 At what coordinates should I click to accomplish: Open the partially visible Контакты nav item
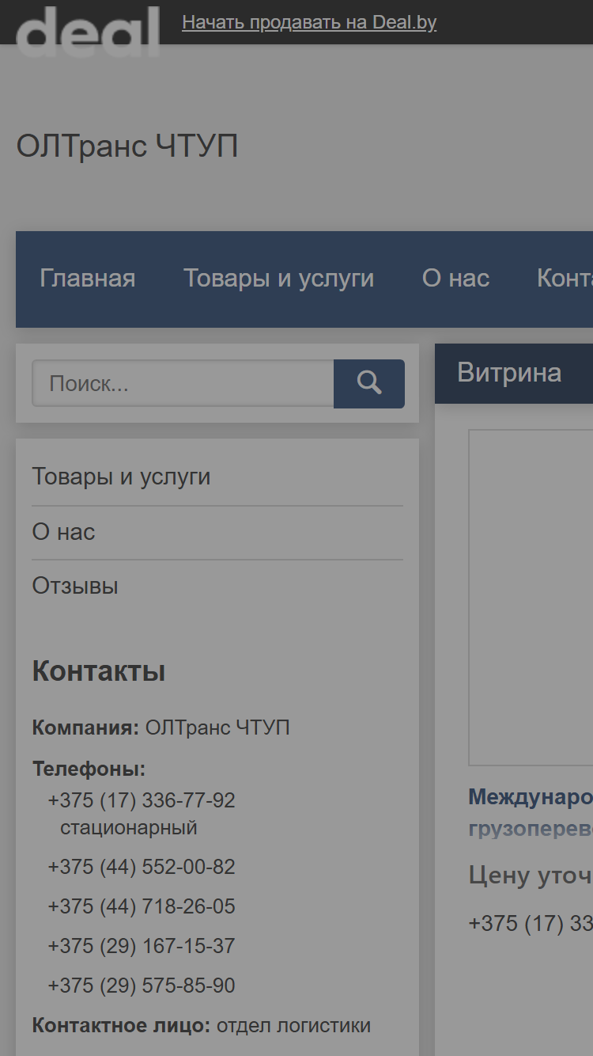565,279
